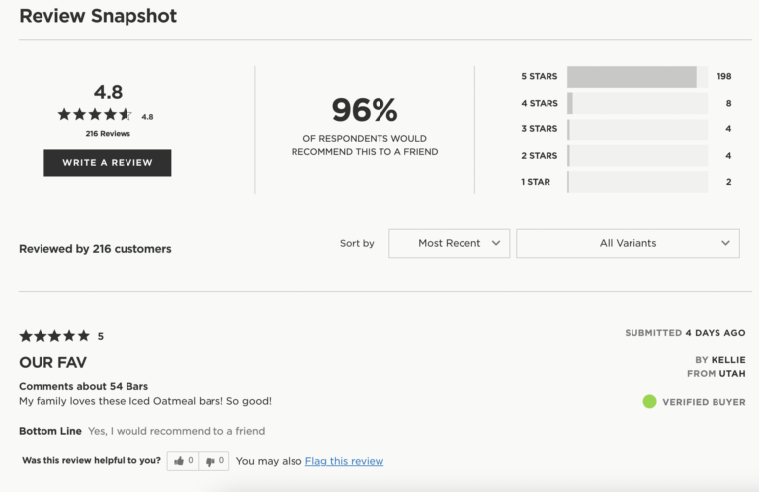Screen dimensions: 759x492
Task: Open the Most Recent sort dropdown
Action: 449,243
